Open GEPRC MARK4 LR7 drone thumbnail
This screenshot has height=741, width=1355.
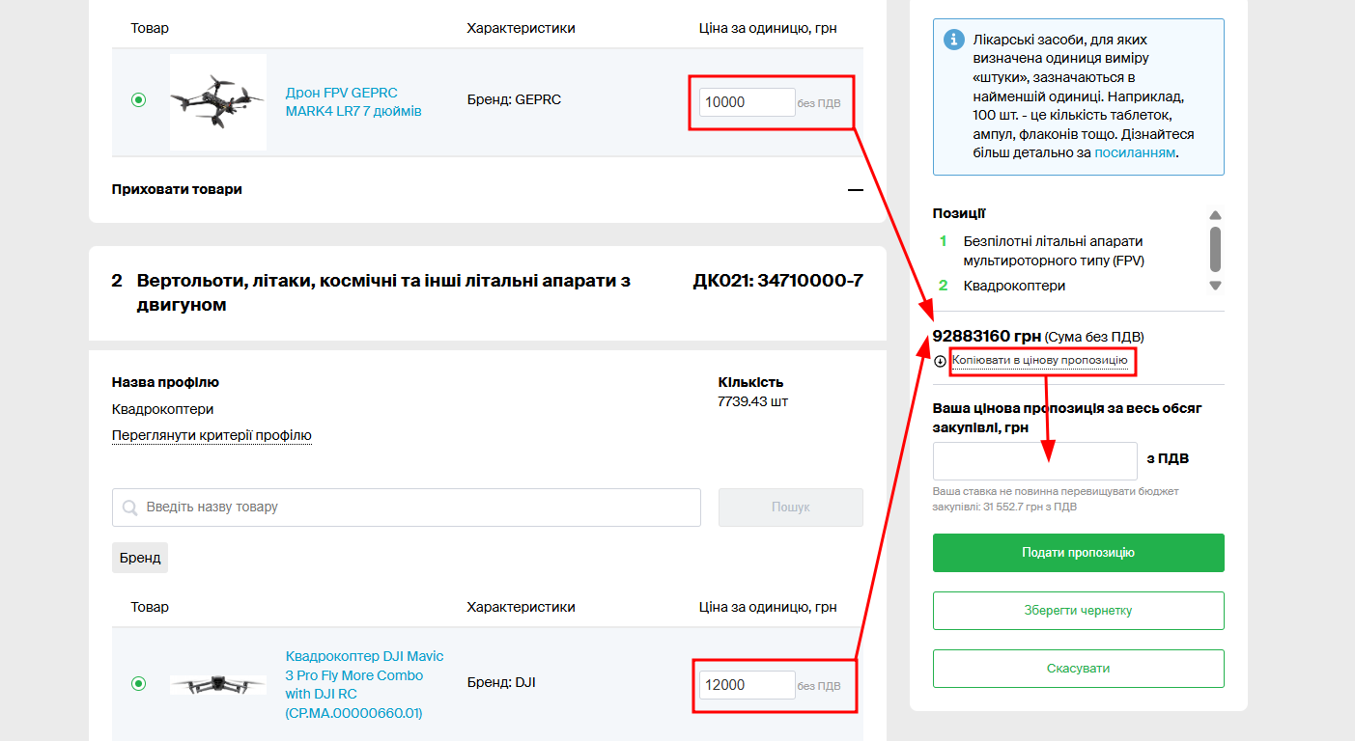click(217, 101)
